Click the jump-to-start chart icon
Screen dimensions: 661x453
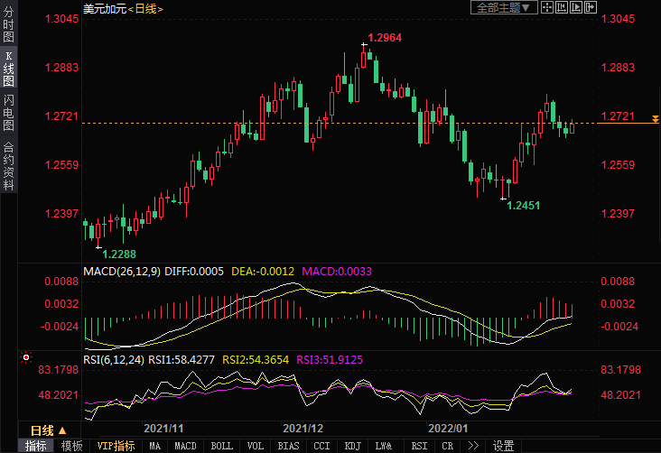[x=563, y=7]
